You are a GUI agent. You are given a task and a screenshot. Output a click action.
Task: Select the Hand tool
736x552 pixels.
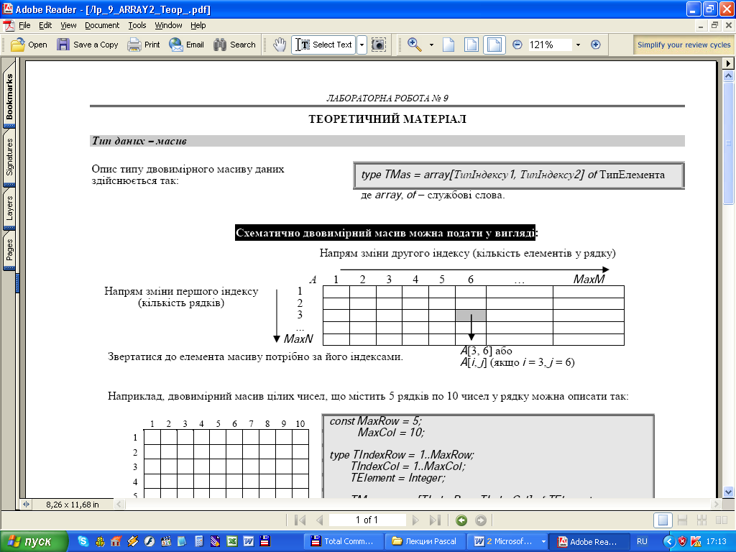(280, 45)
